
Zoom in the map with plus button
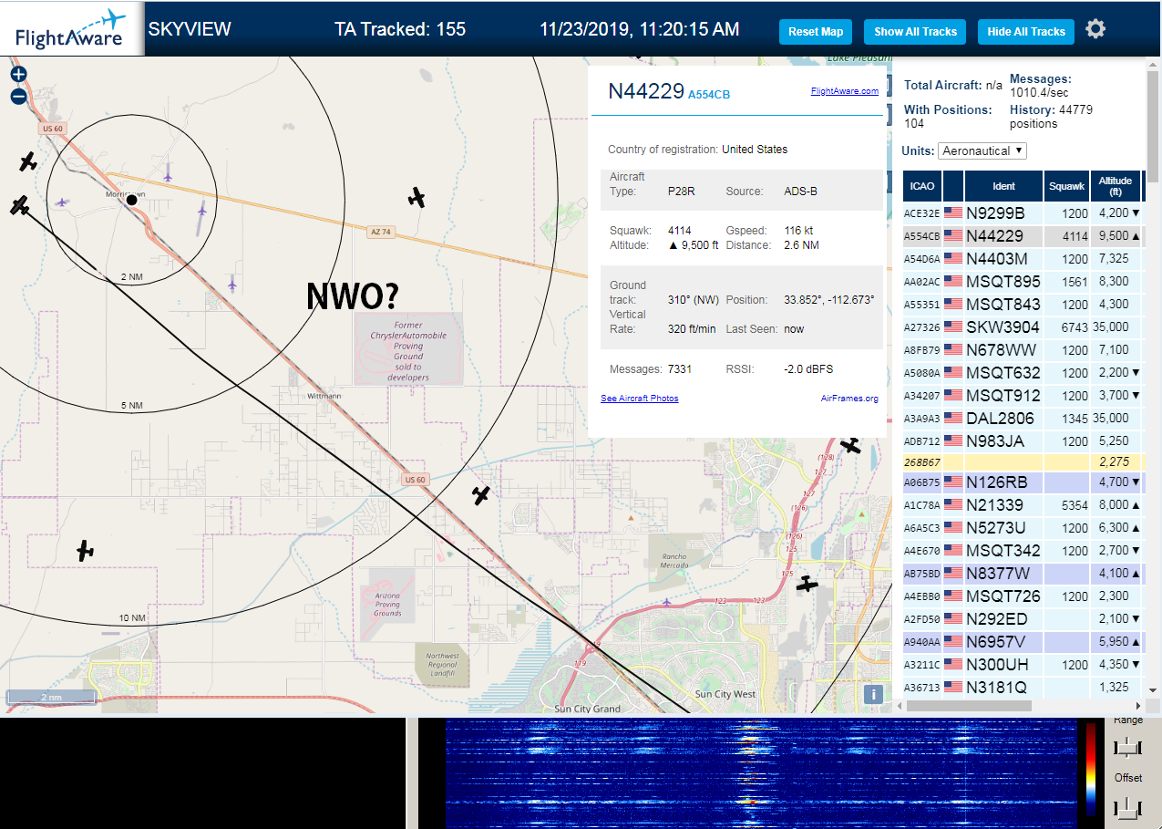(x=18, y=75)
